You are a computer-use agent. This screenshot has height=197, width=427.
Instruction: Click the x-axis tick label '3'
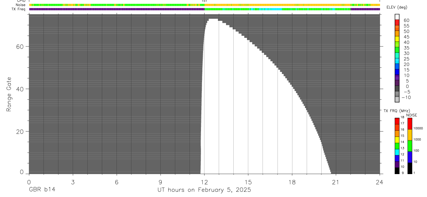(x=73, y=182)
